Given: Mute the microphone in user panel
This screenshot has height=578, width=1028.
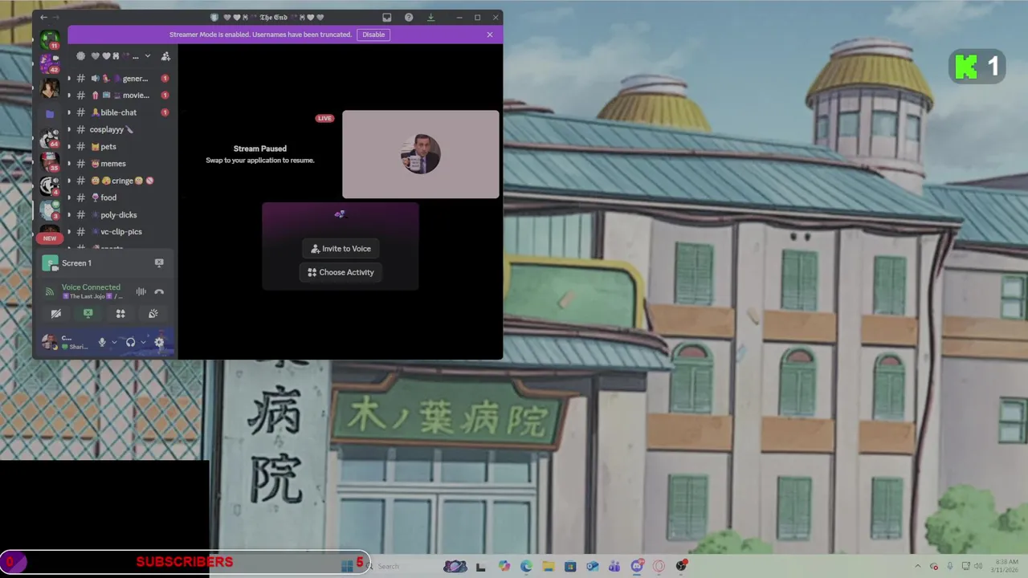Looking at the screenshot, I should (102, 342).
